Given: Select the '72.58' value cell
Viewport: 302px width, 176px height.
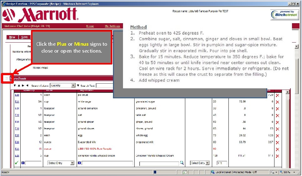Looking at the screenshot, I should tap(242, 101).
